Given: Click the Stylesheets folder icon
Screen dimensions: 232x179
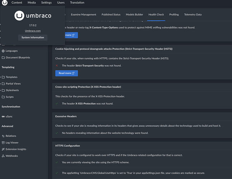Looking at the screenshot, I should (3, 90).
